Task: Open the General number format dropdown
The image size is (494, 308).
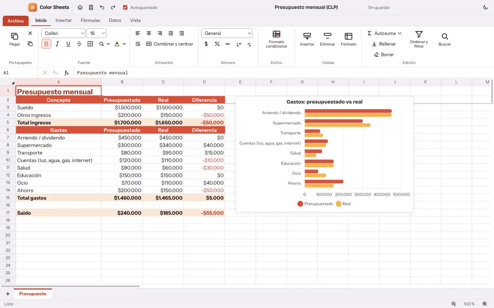Action: pyautogui.click(x=227, y=33)
